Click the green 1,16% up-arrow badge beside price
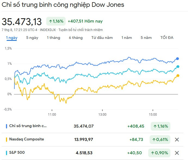Image resolution: width=188 pixels, height=160 pixels. coord(56,21)
